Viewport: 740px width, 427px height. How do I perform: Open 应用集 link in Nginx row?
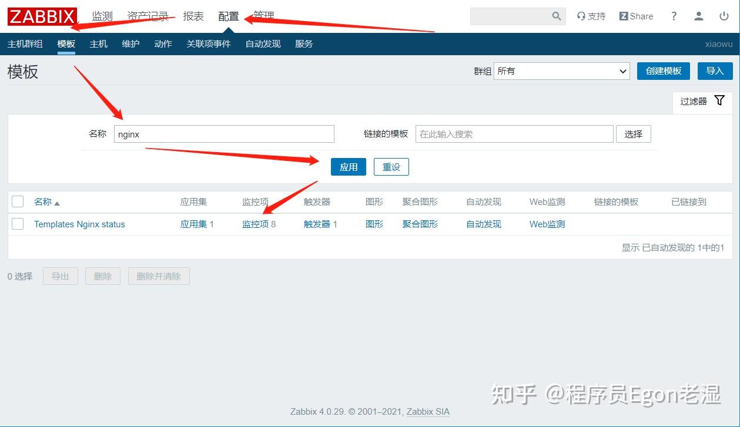tap(193, 224)
